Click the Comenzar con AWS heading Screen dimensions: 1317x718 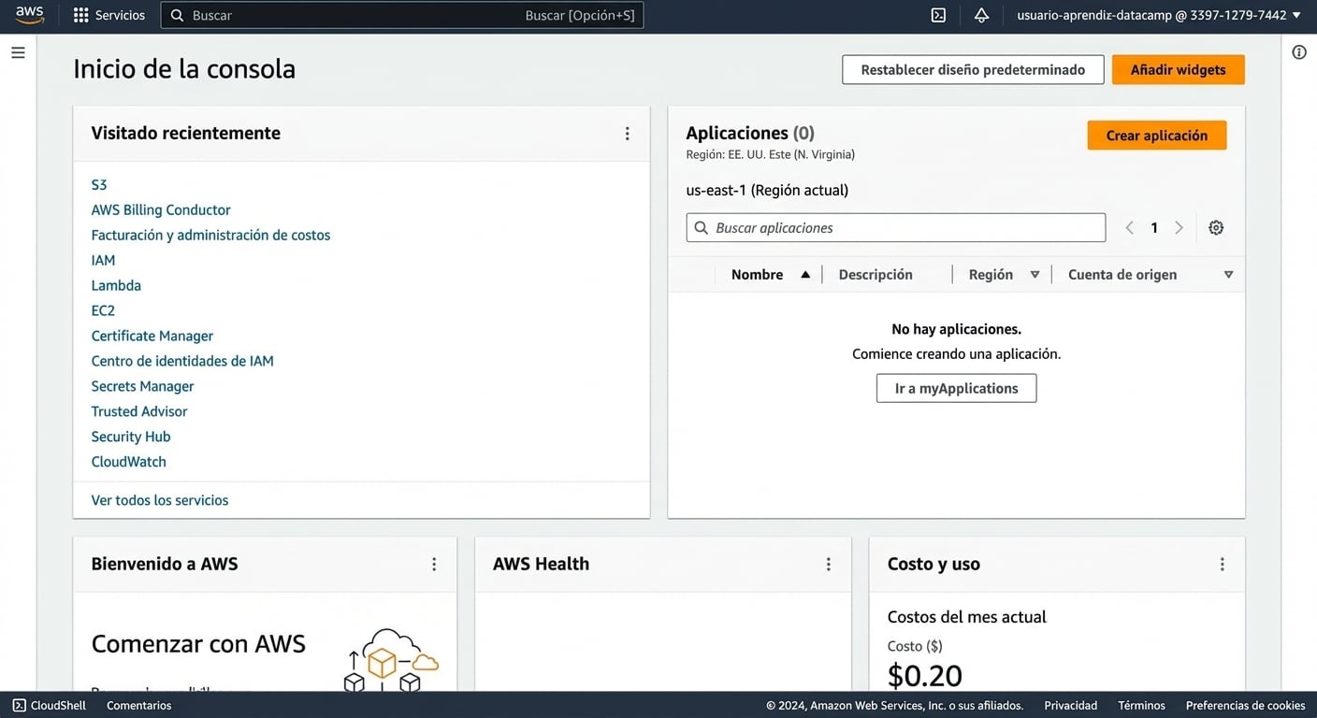[198, 644]
